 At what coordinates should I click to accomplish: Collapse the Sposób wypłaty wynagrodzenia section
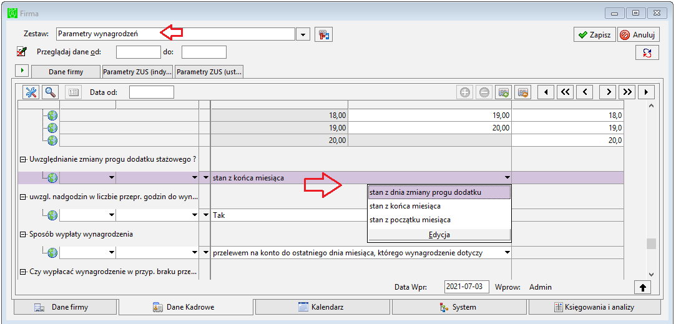(23, 235)
